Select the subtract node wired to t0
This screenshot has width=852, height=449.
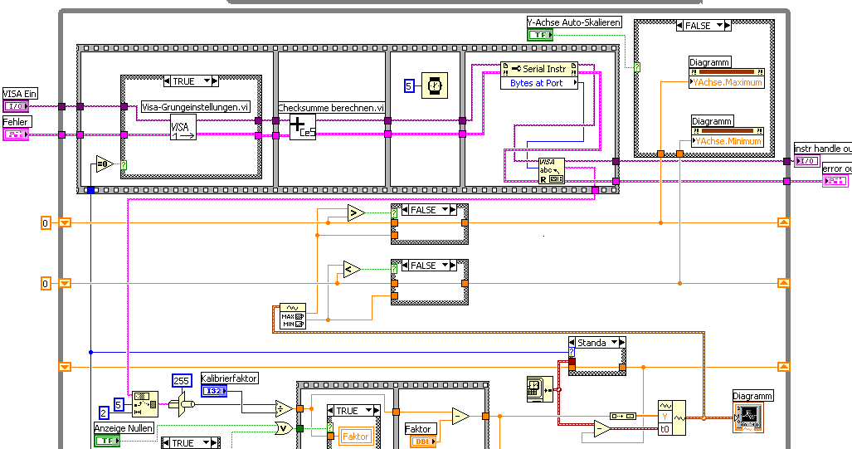pos(601,429)
